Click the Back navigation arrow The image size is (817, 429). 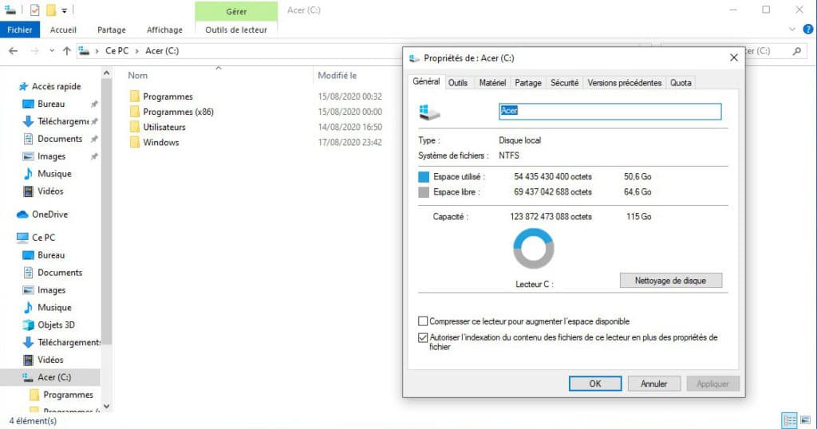(x=13, y=50)
